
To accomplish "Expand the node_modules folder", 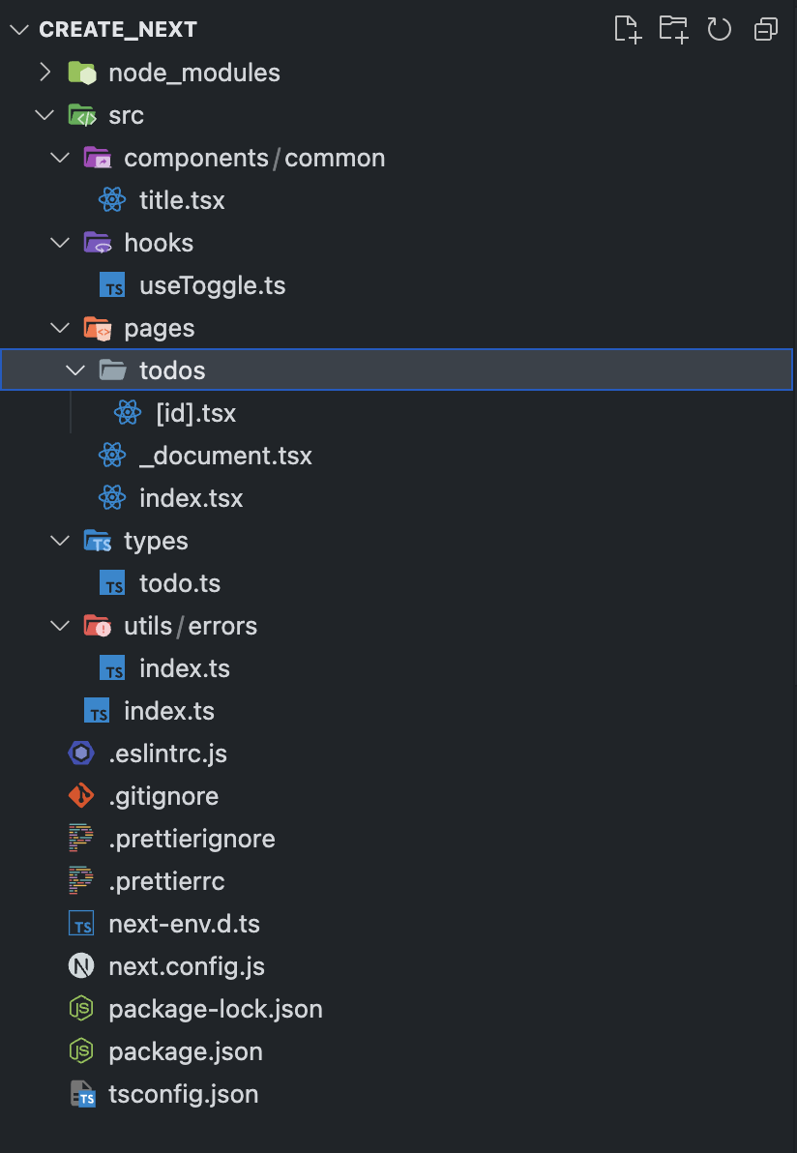I will [x=44, y=72].
